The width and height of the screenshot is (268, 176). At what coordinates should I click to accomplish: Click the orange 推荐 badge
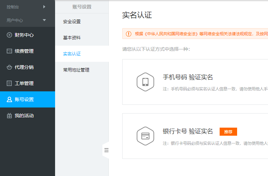228,132
